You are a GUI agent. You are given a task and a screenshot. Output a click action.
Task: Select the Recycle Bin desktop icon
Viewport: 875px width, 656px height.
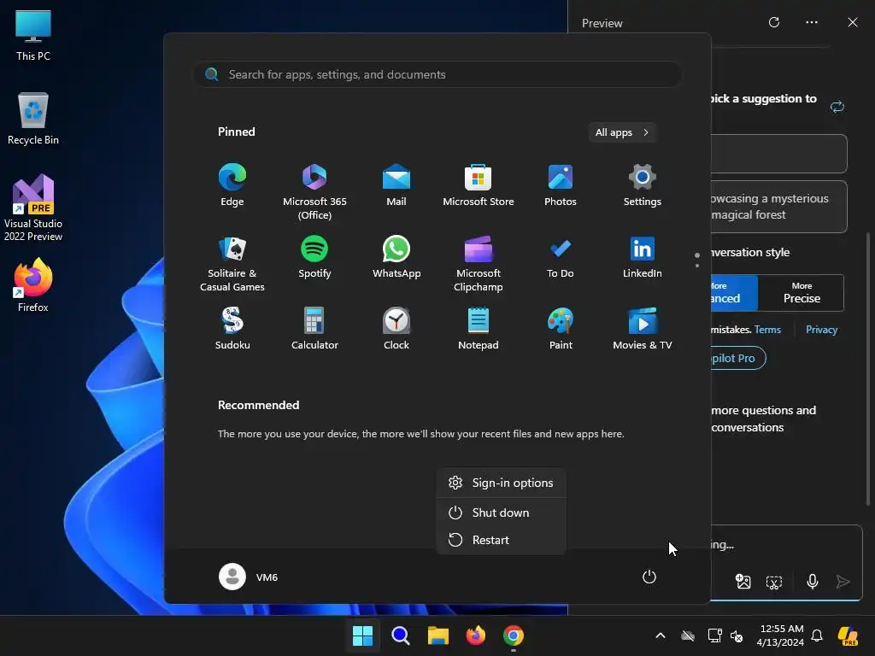[33, 119]
